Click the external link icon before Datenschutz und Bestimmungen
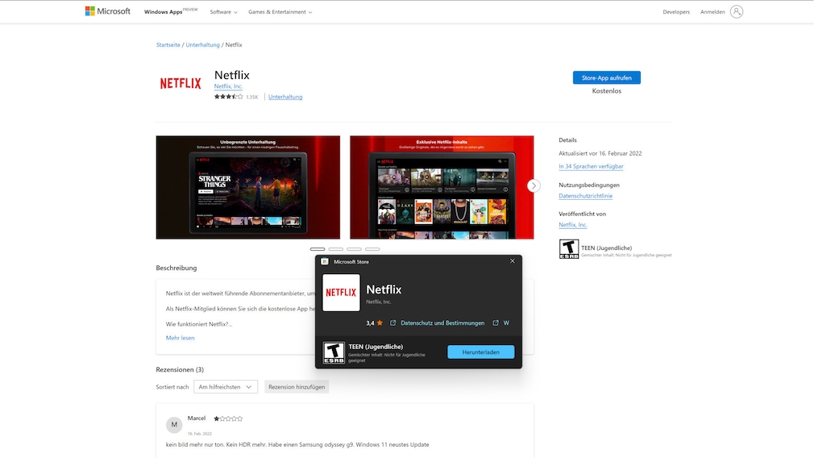The height and width of the screenshot is (458, 814). [x=393, y=323]
